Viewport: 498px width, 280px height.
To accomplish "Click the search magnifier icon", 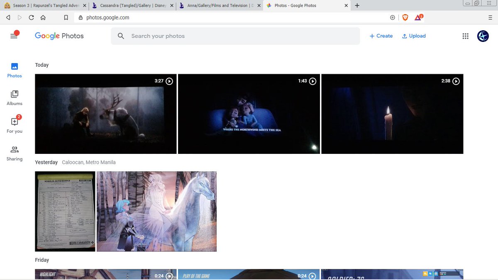I will point(121,36).
